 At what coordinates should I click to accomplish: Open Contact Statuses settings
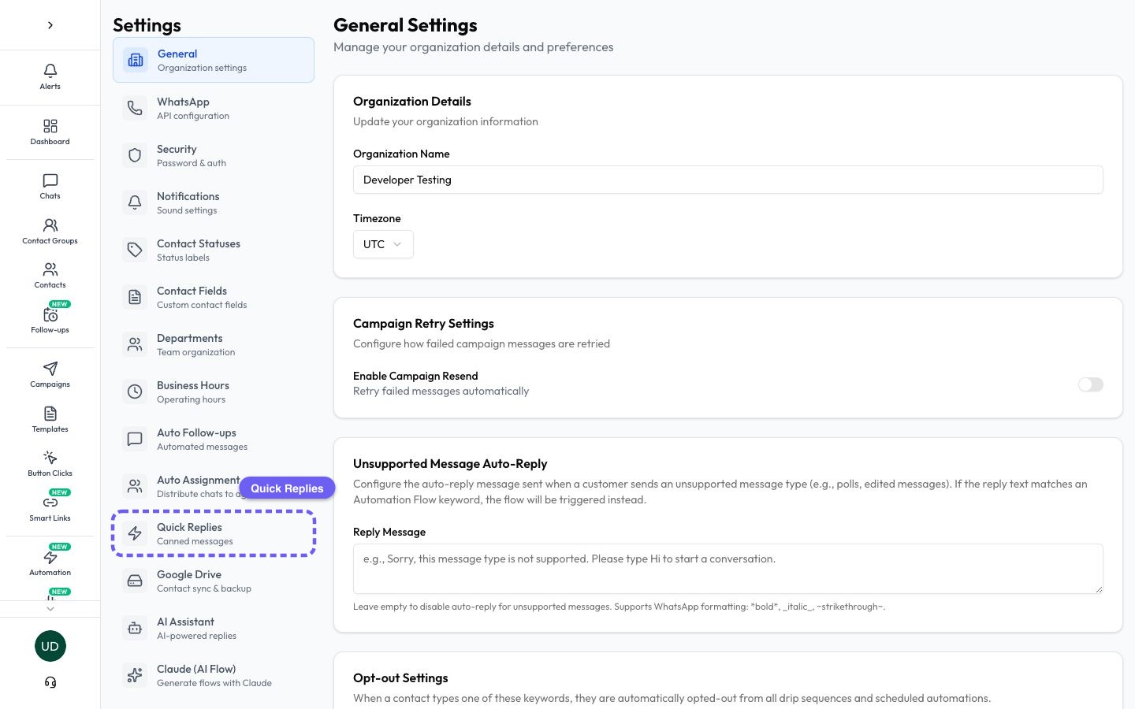click(214, 250)
